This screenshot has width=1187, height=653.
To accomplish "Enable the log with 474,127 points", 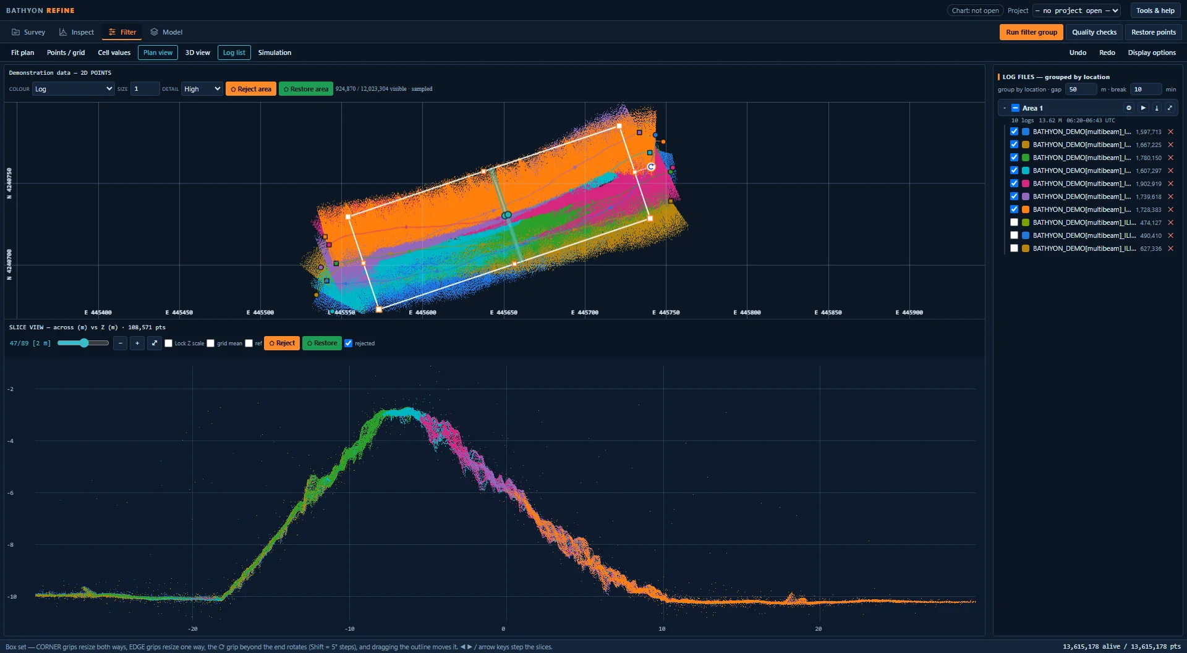I will [1014, 222].
